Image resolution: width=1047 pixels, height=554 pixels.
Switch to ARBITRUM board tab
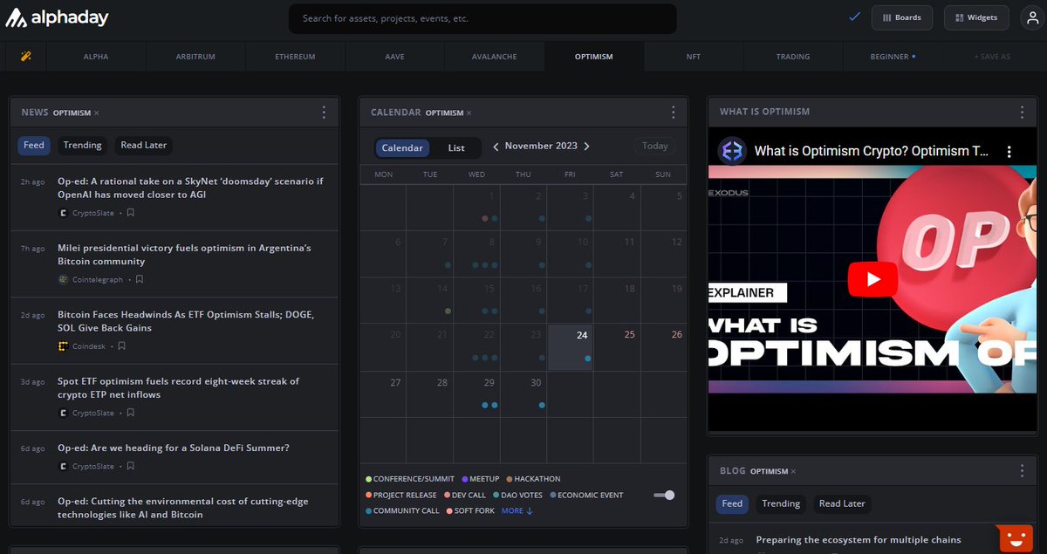coord(195,57)
